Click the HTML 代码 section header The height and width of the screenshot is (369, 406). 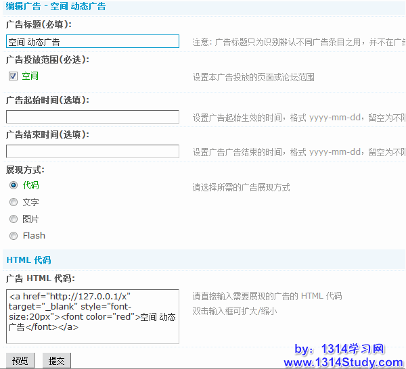(28, 260)
